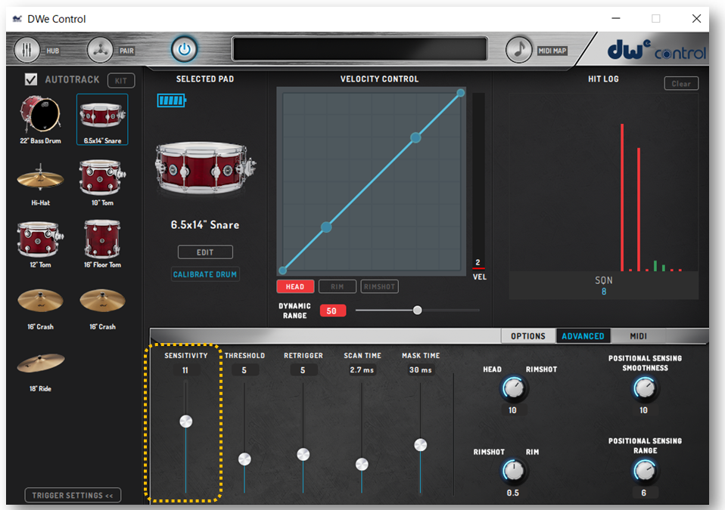
Task: Click the Rimshot/Rim knob
Action: click(513, 471)
